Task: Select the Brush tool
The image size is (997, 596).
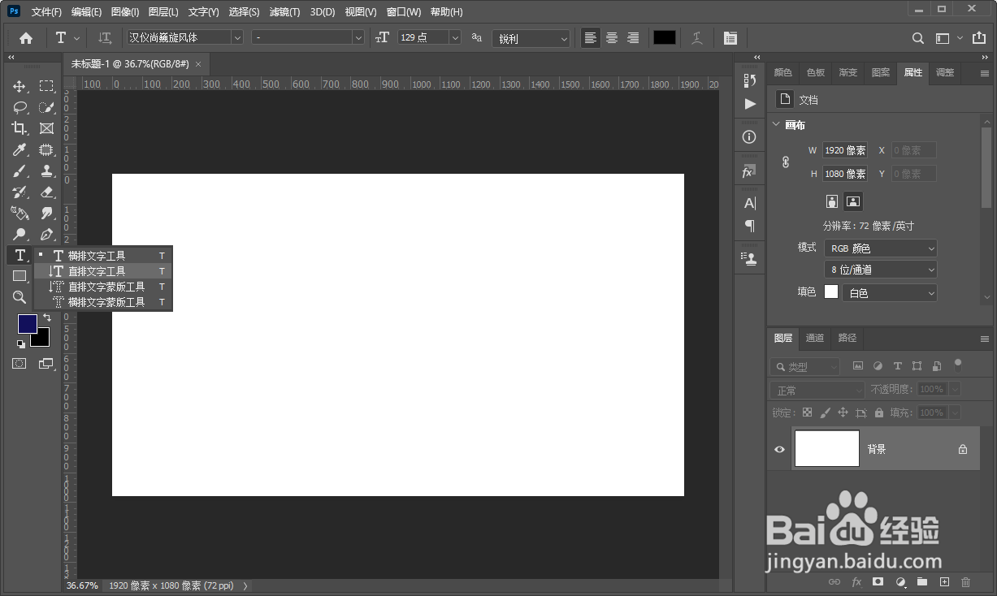Action: click(x=20, y=171)
